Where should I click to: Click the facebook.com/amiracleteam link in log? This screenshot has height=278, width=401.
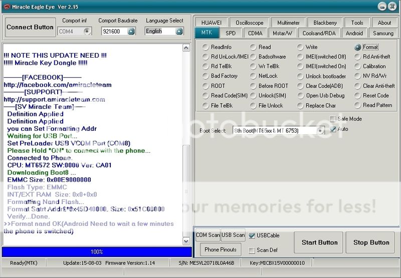click(58, 85)
